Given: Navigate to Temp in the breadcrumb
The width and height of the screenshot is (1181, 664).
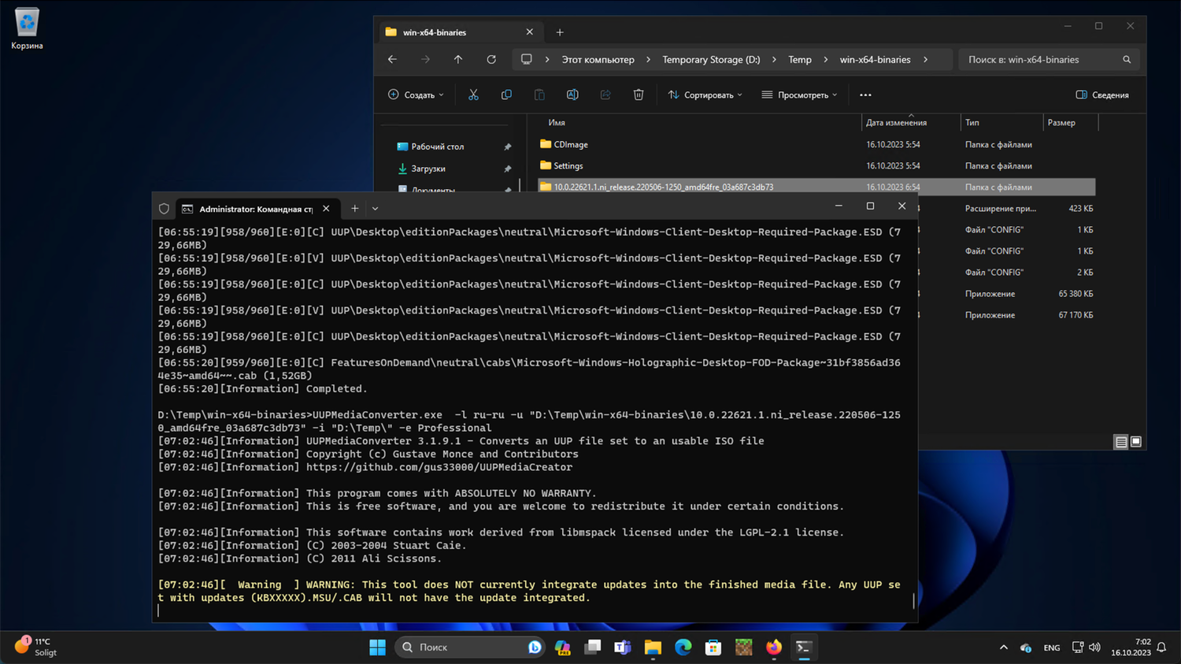Looking at the screenshot, I should click(x=800, y=59).
